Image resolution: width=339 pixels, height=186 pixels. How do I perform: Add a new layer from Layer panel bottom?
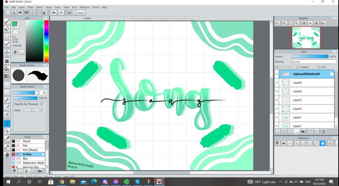(278, 131)
